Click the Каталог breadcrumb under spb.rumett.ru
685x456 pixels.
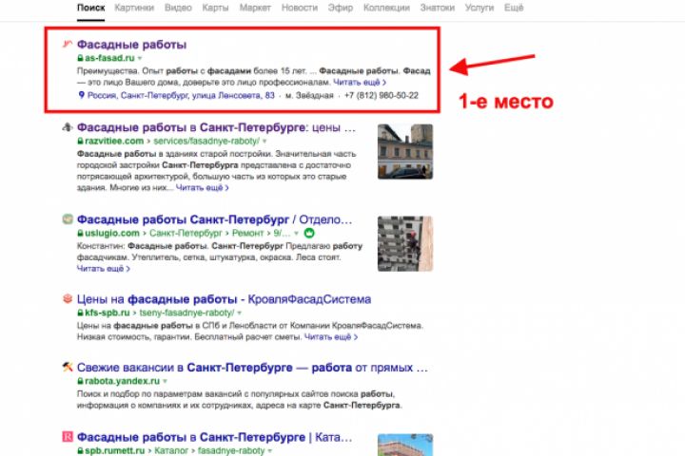(x=171, y=450)
